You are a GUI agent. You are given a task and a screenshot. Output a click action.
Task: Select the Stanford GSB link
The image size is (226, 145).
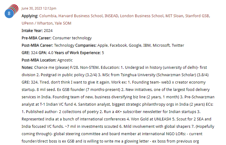click(x=197, y=16)
